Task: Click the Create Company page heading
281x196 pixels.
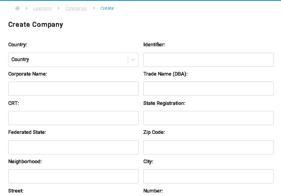Action: tap(35, 25)
